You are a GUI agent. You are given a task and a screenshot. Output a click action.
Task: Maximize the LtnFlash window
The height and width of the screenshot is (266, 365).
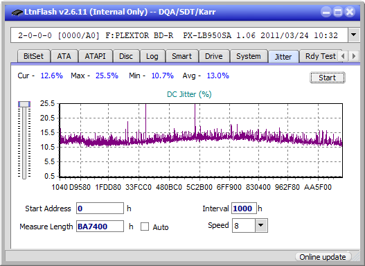pos(338,12)
